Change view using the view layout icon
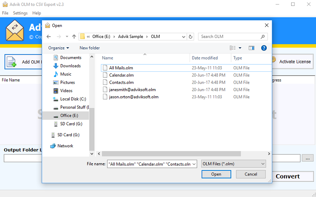Image resolution: width=316 pixels, height=197 pixels. click(233, 48)
